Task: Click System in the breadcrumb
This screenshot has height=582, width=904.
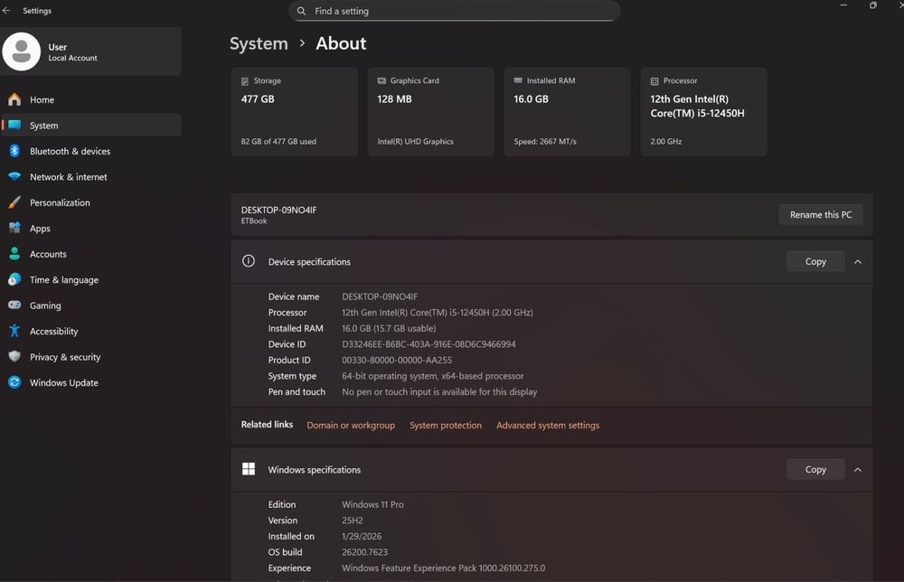Action: click(259, 43)
